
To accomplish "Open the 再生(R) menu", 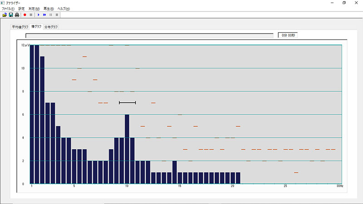I will [x=49, y=9].
